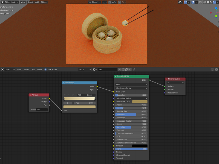Screen dimensions: 219x164
Task: Toggle snapping magnet icon
Action: 110,2
